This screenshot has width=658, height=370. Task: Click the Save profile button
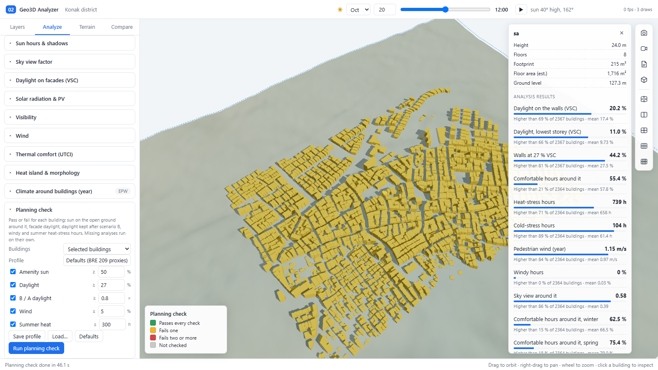point(27,336)
